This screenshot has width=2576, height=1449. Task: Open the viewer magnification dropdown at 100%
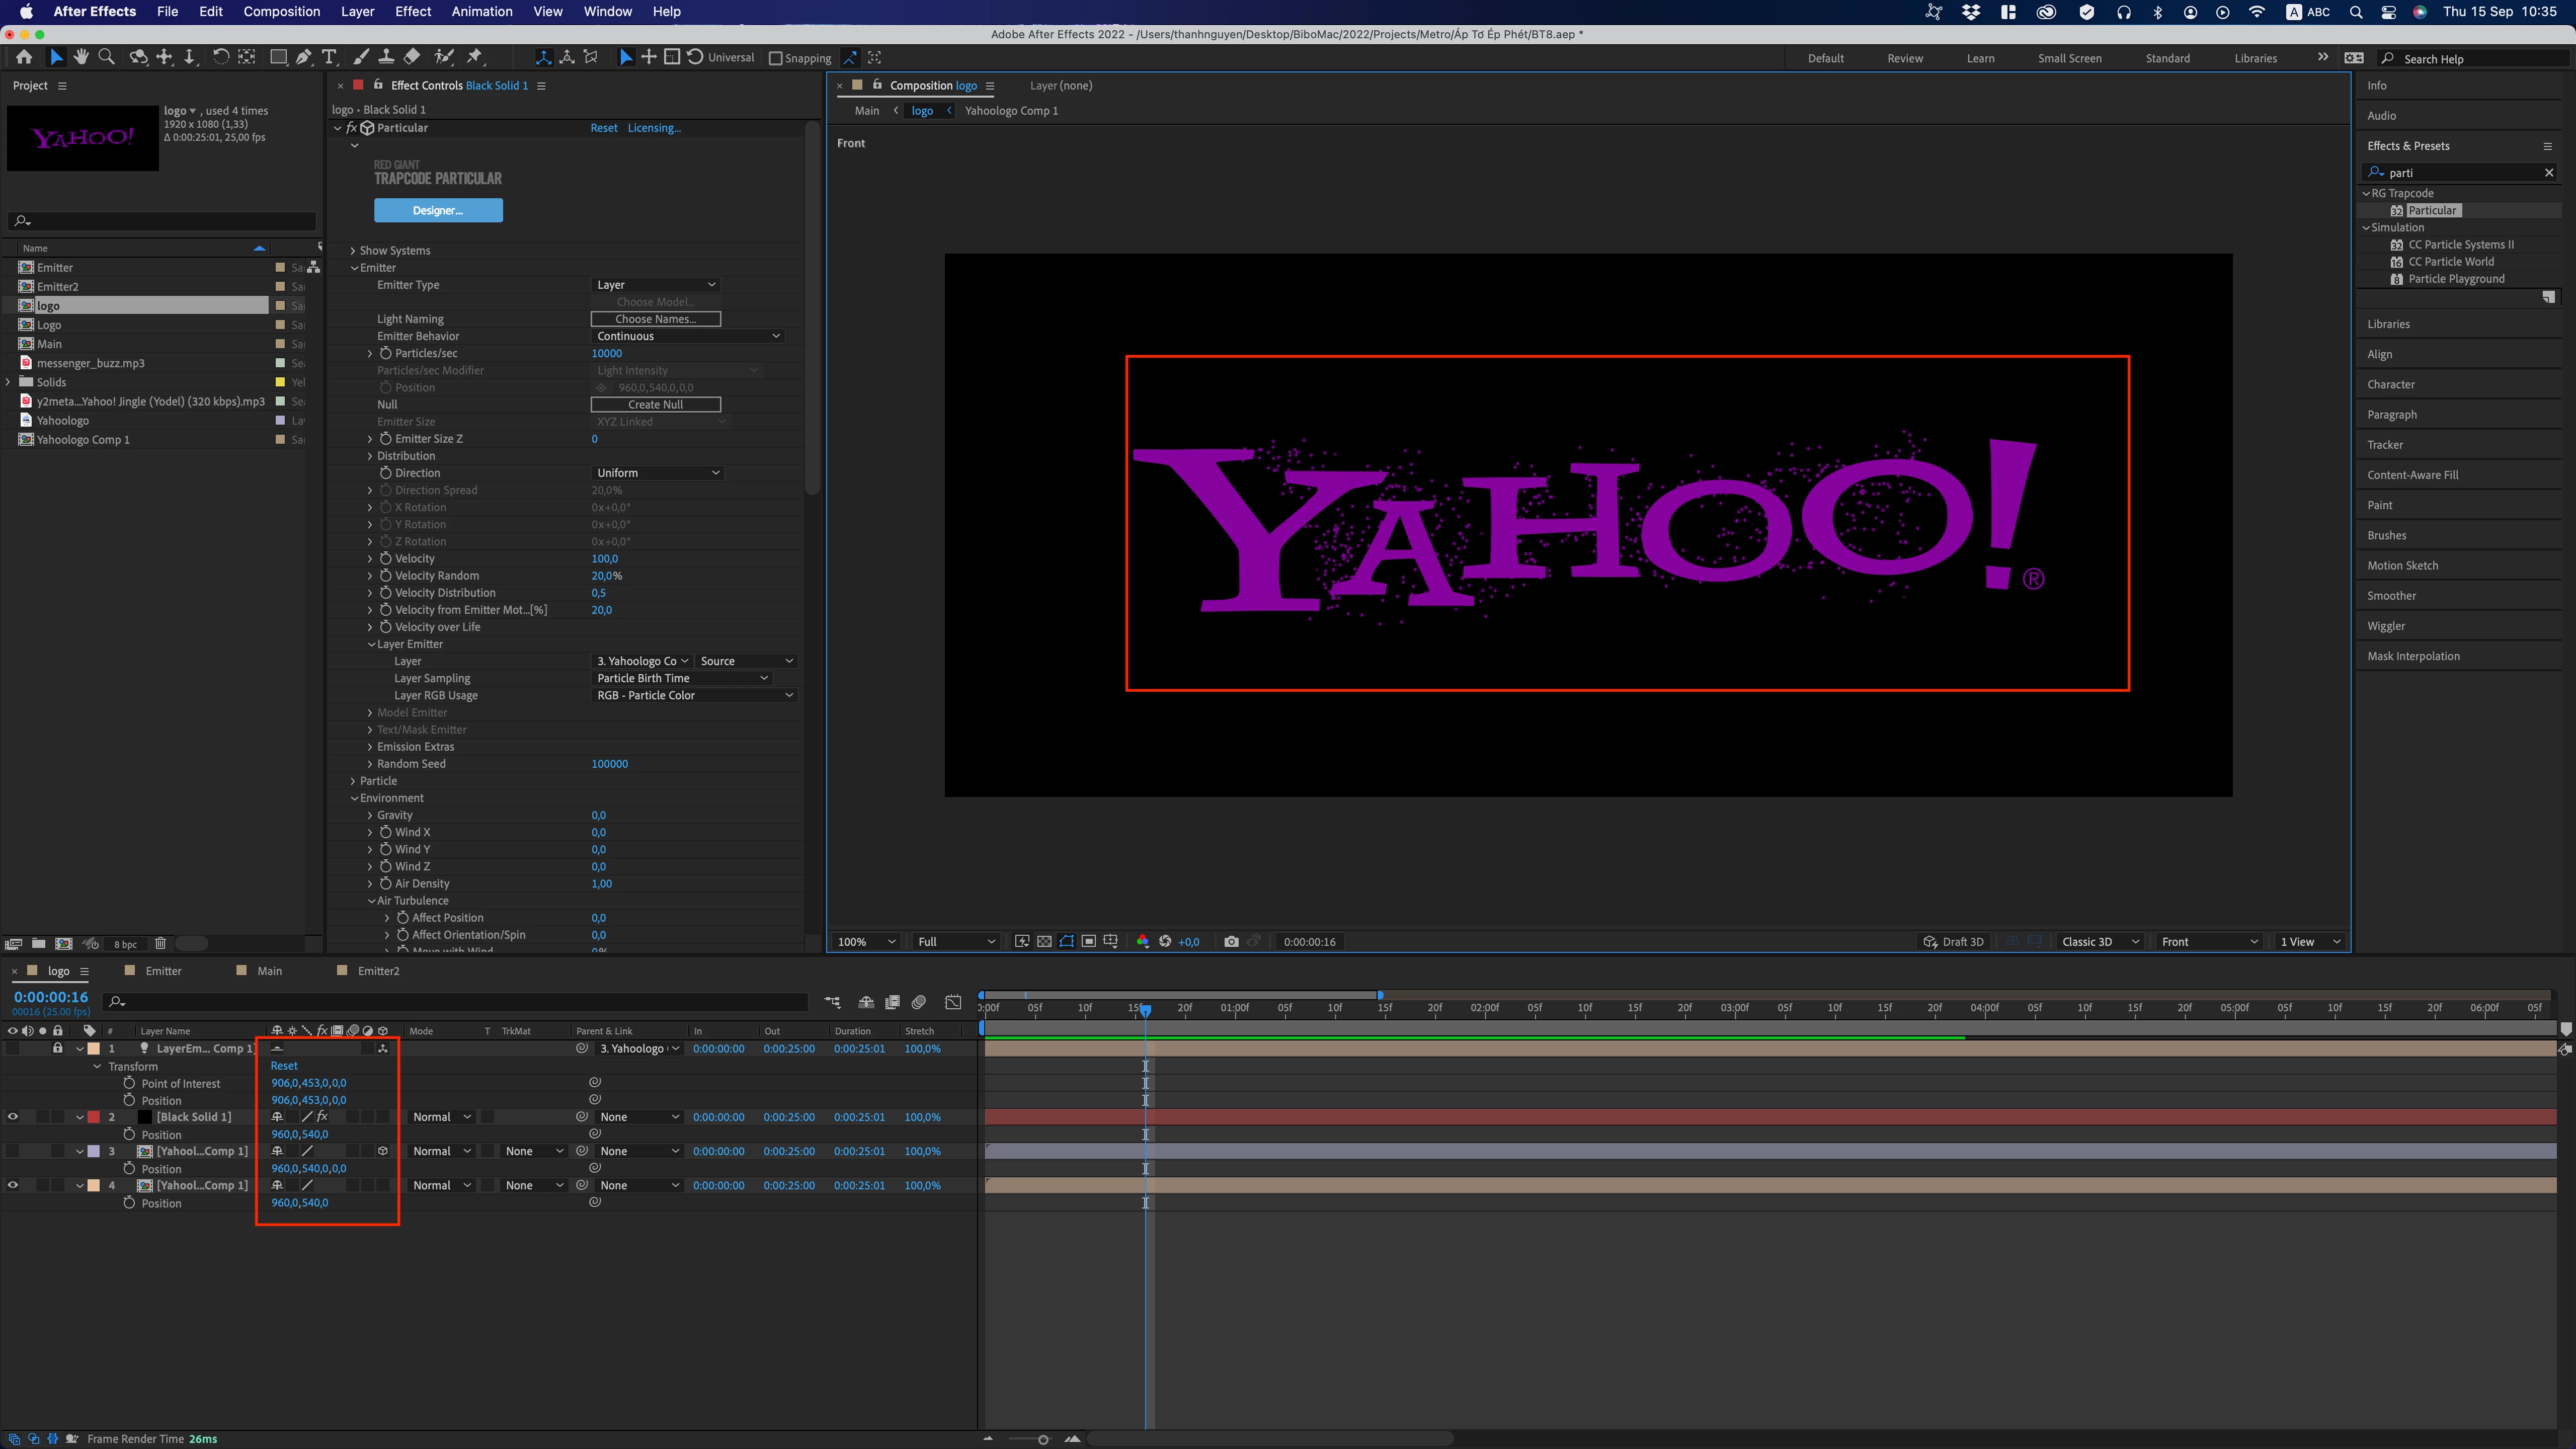866,942
